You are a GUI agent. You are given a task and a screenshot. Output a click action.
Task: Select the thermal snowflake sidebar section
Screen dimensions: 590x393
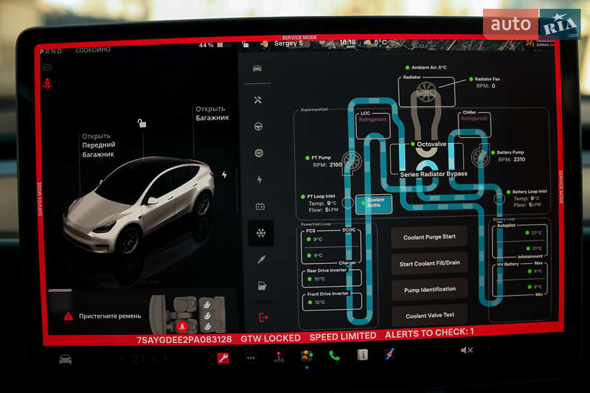tap(261, 233)
